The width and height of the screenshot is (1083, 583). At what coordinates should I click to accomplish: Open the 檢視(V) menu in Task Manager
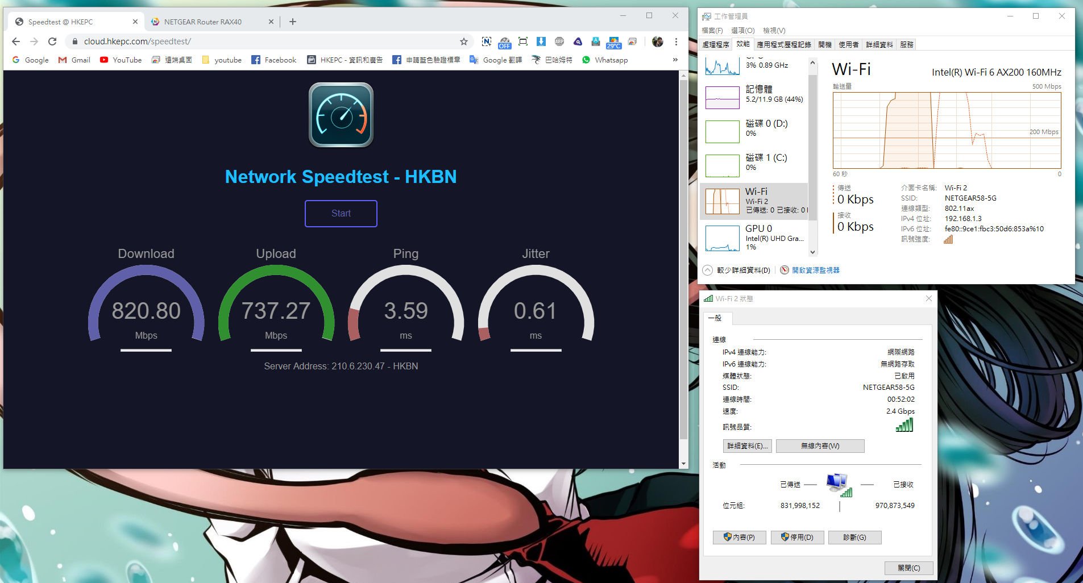[774, 30]
